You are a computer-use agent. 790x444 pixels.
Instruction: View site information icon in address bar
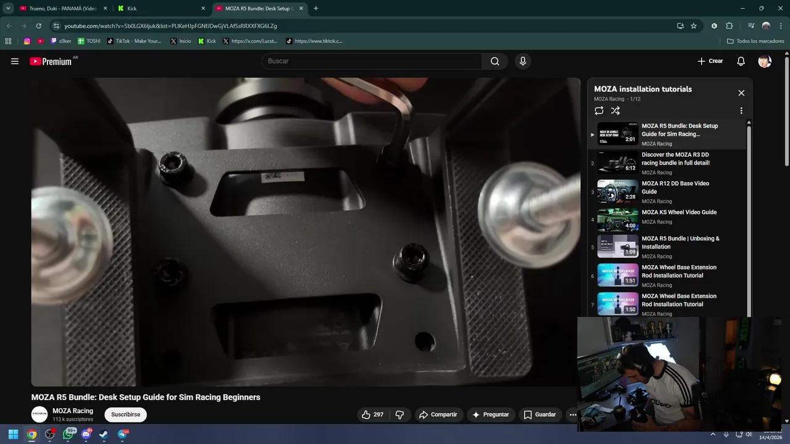[56, 26]
